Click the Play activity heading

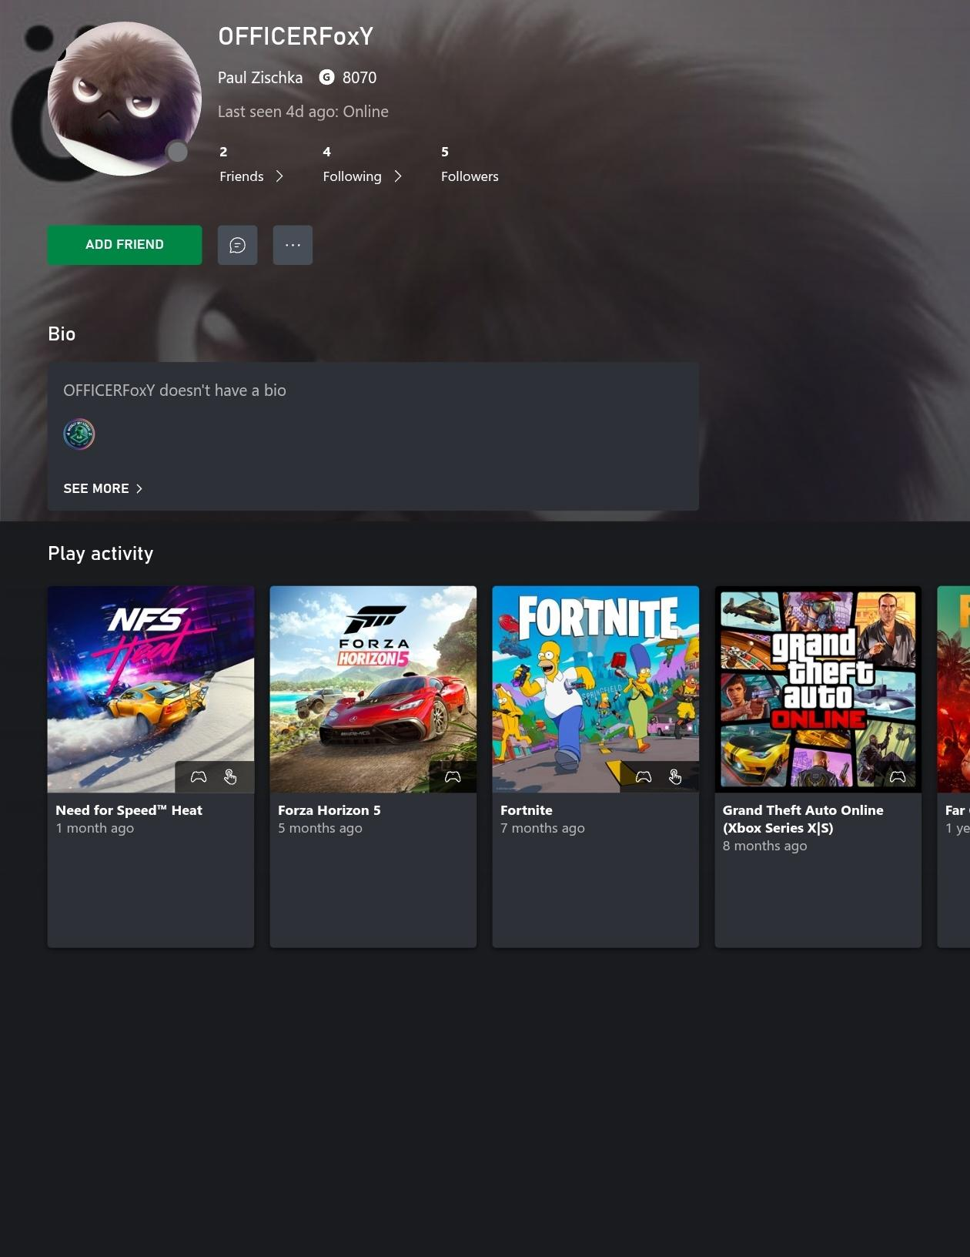click(101, 554)
